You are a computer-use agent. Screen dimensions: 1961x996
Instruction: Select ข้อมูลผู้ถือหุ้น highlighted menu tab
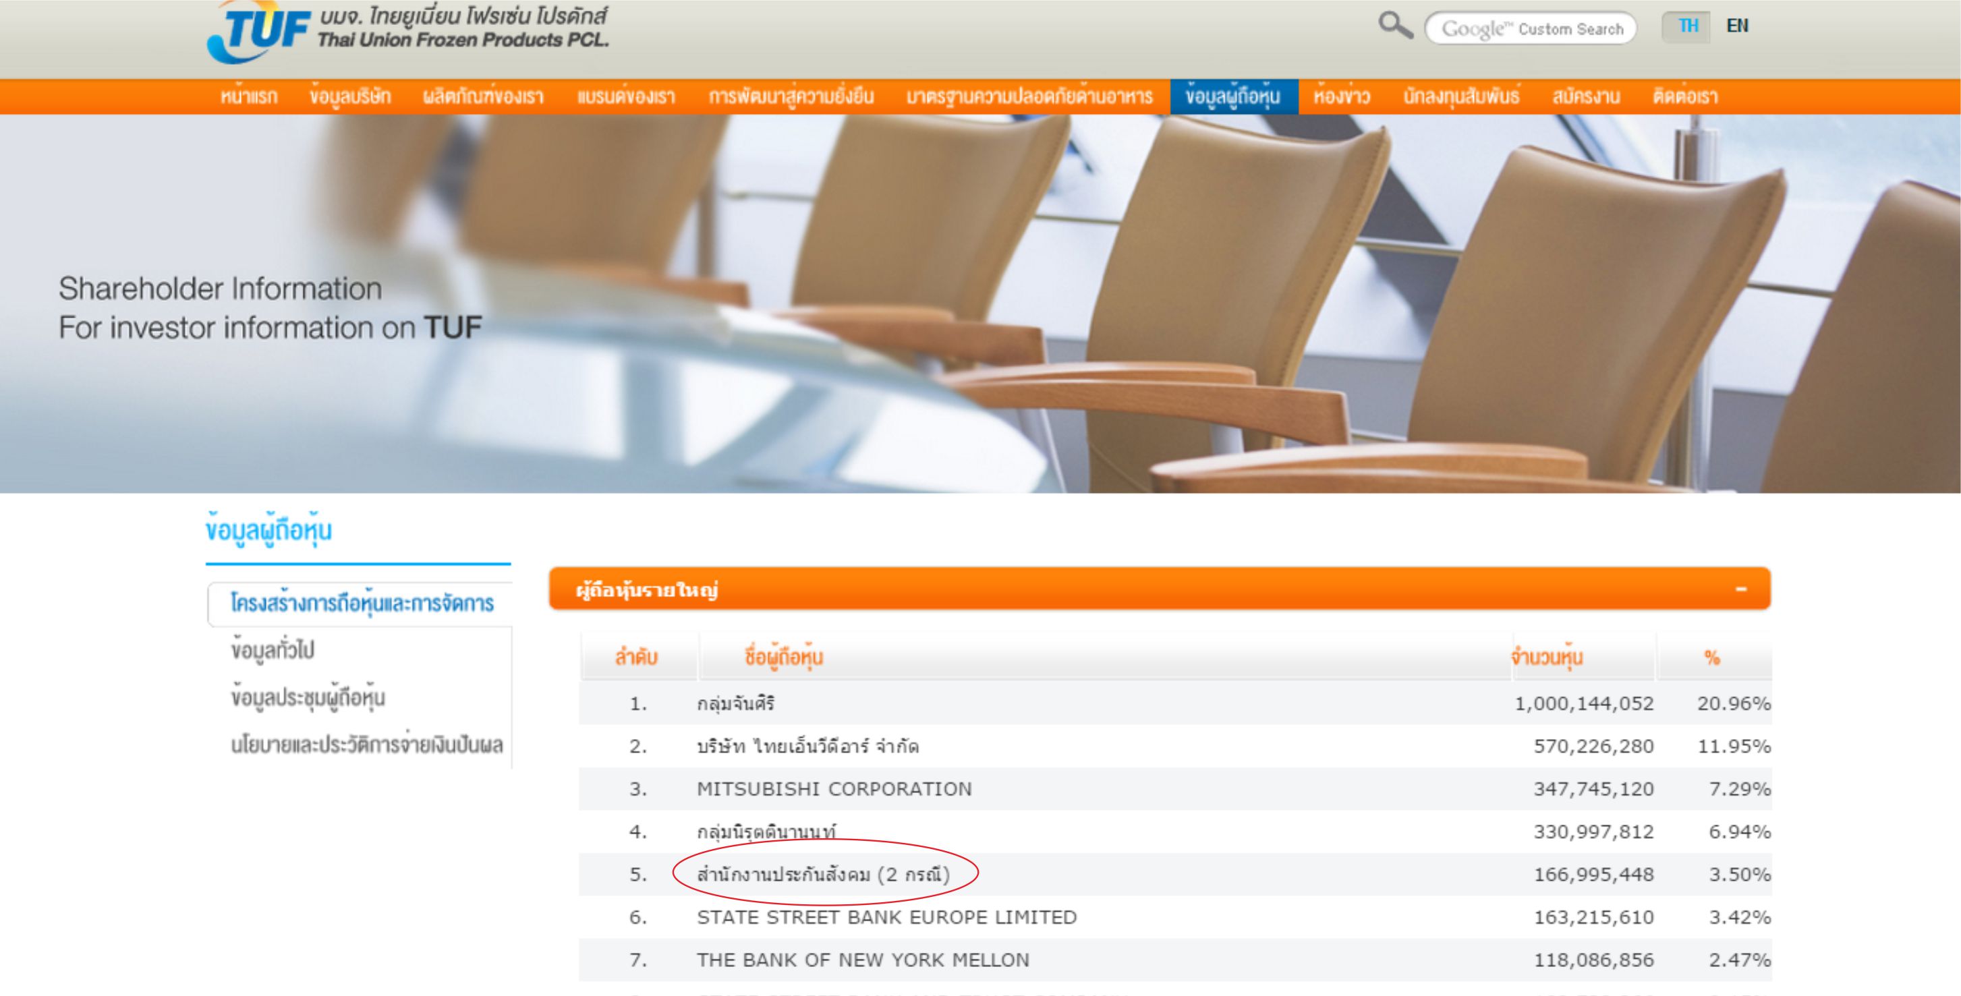pos(1233,96)
